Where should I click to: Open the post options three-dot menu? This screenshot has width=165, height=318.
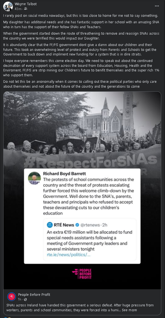[157, 6]
